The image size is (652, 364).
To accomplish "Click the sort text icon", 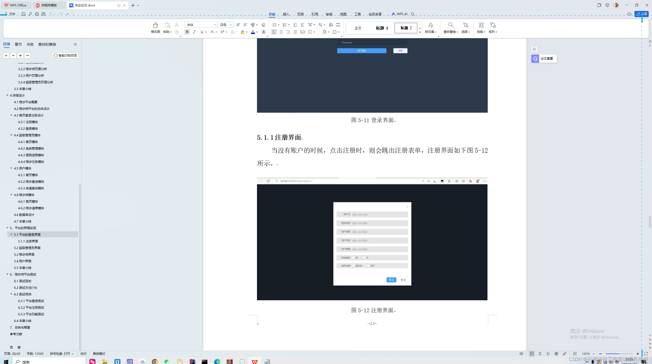I will tap(331, 25).
